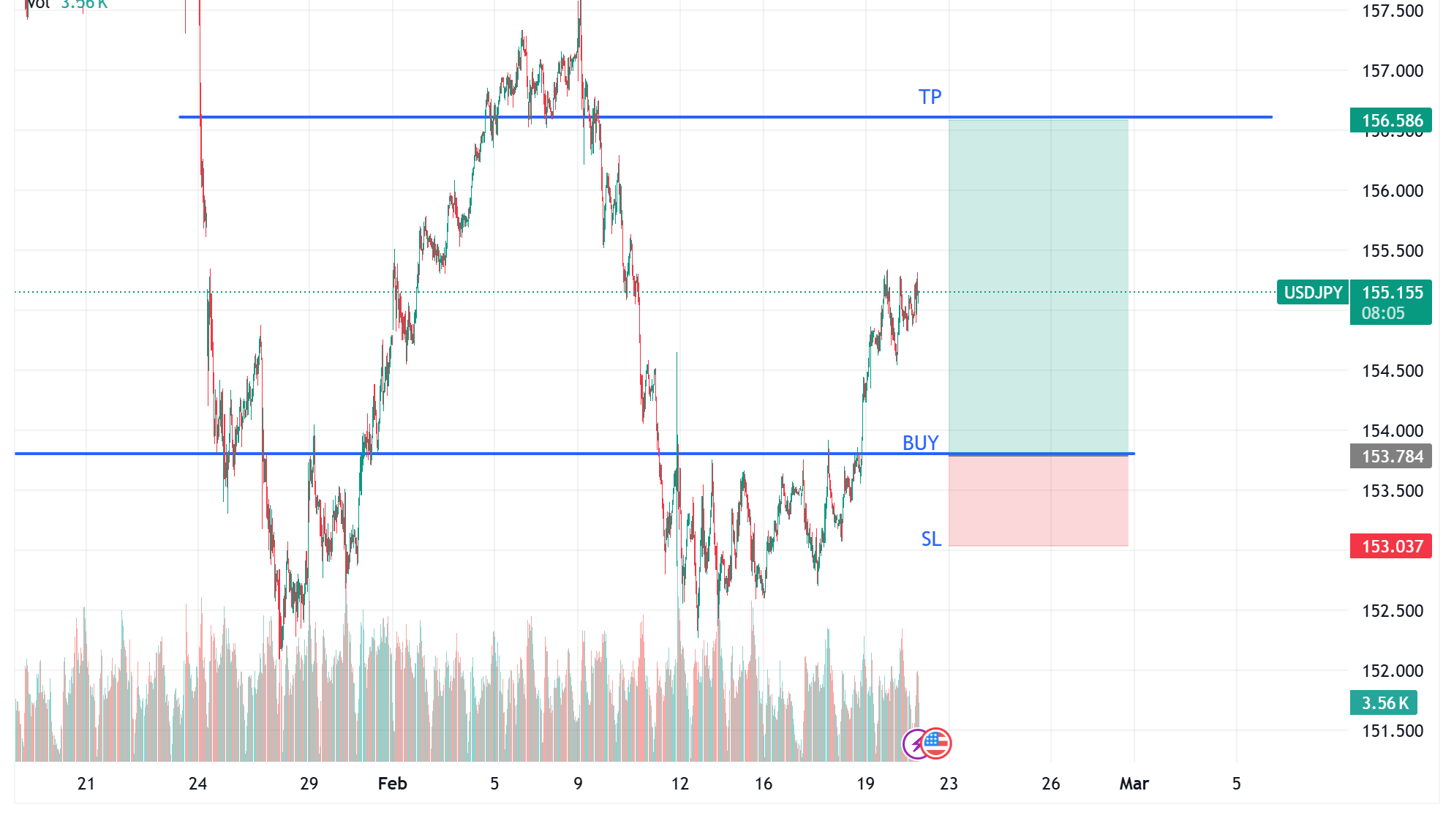Select the green 155.155 current price label
The image size is (1454, 821).
[x=1393, y=292]
